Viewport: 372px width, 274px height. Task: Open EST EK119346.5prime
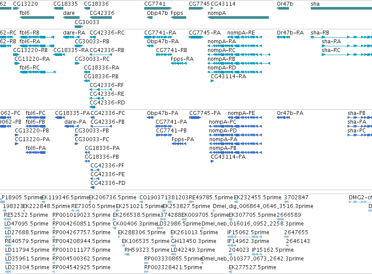click(65, 198)
